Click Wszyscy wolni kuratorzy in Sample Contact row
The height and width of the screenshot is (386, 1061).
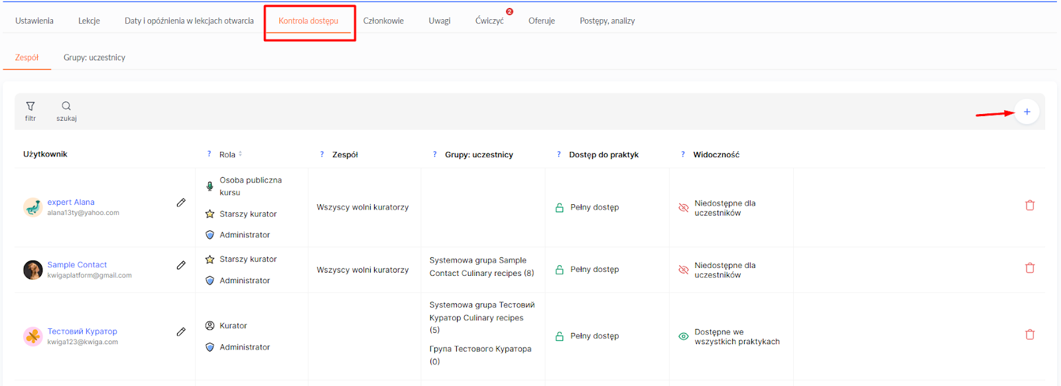coord(363,270)
